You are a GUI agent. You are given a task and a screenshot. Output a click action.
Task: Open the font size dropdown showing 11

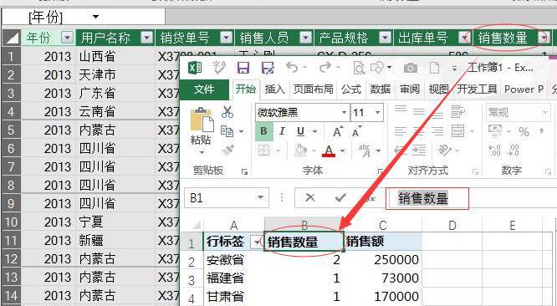(377, 113)
